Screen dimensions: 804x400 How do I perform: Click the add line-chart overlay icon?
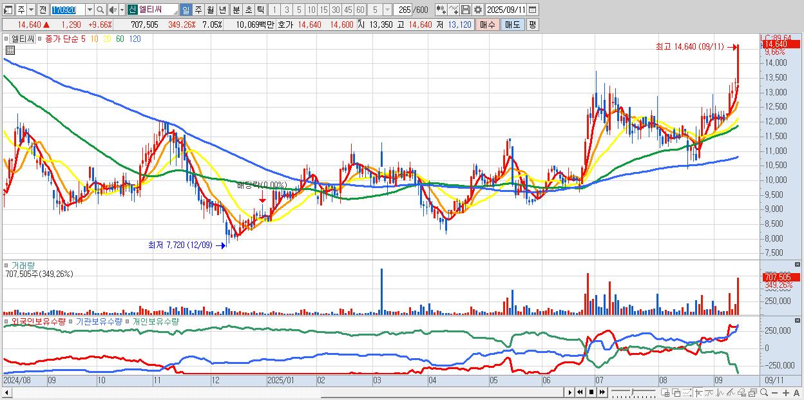click(454, 10)
